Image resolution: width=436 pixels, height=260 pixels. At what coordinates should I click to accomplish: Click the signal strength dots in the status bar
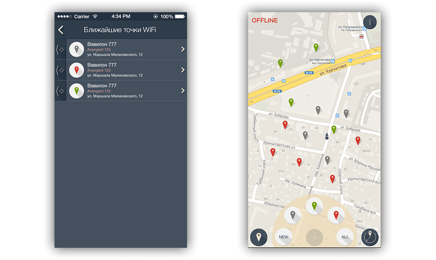click(x=64, y=17)
